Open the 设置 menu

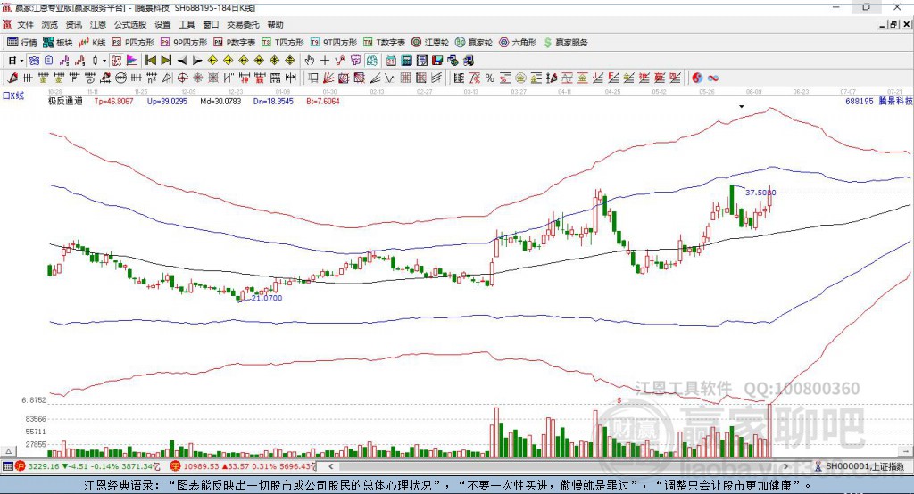pos(162,24)
